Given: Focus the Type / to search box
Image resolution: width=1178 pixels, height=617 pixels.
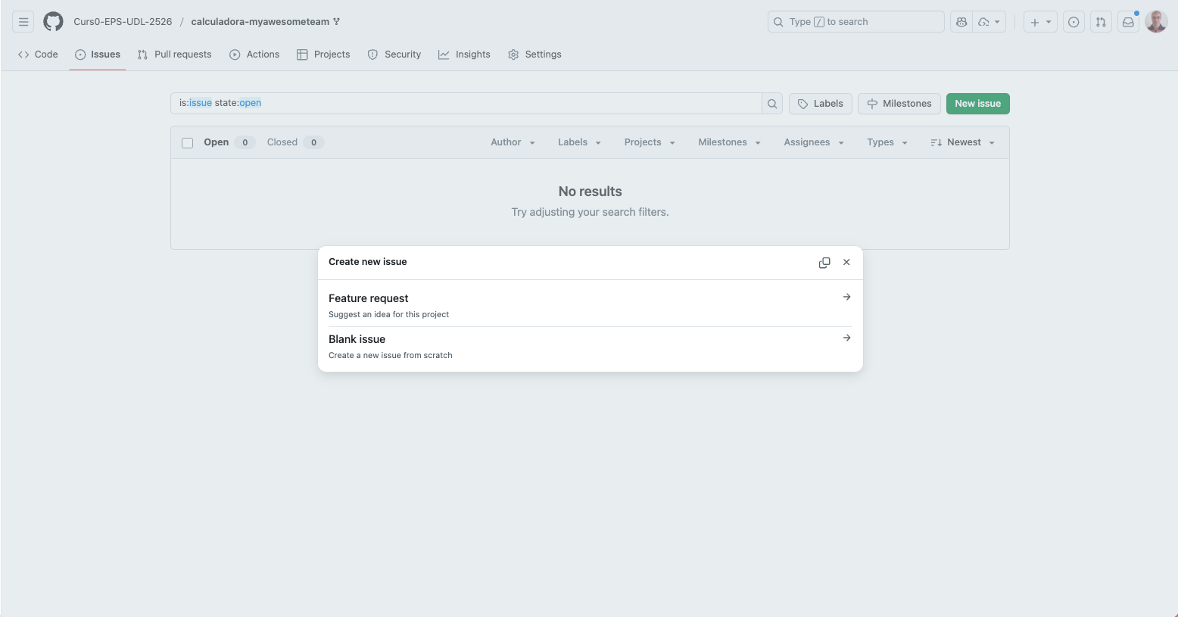Looking at the screenshot, I should 856,22.
